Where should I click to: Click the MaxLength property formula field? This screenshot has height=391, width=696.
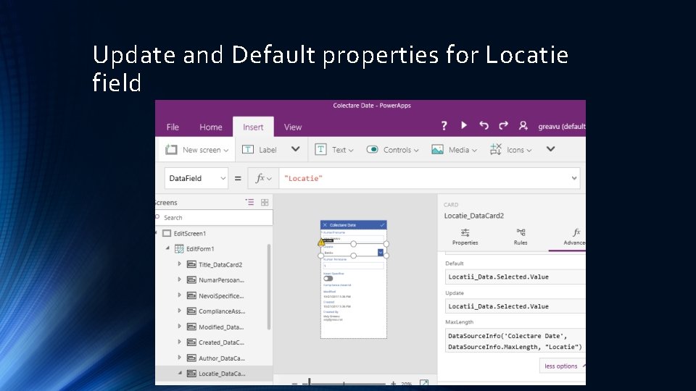(x=515, y=341)
